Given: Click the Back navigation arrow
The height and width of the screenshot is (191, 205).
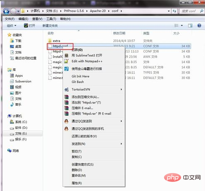Looking at the screenshot, I should [x=6, y=11].
